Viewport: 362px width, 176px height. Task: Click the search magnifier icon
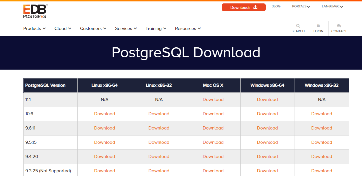click(x=298, y=26)
